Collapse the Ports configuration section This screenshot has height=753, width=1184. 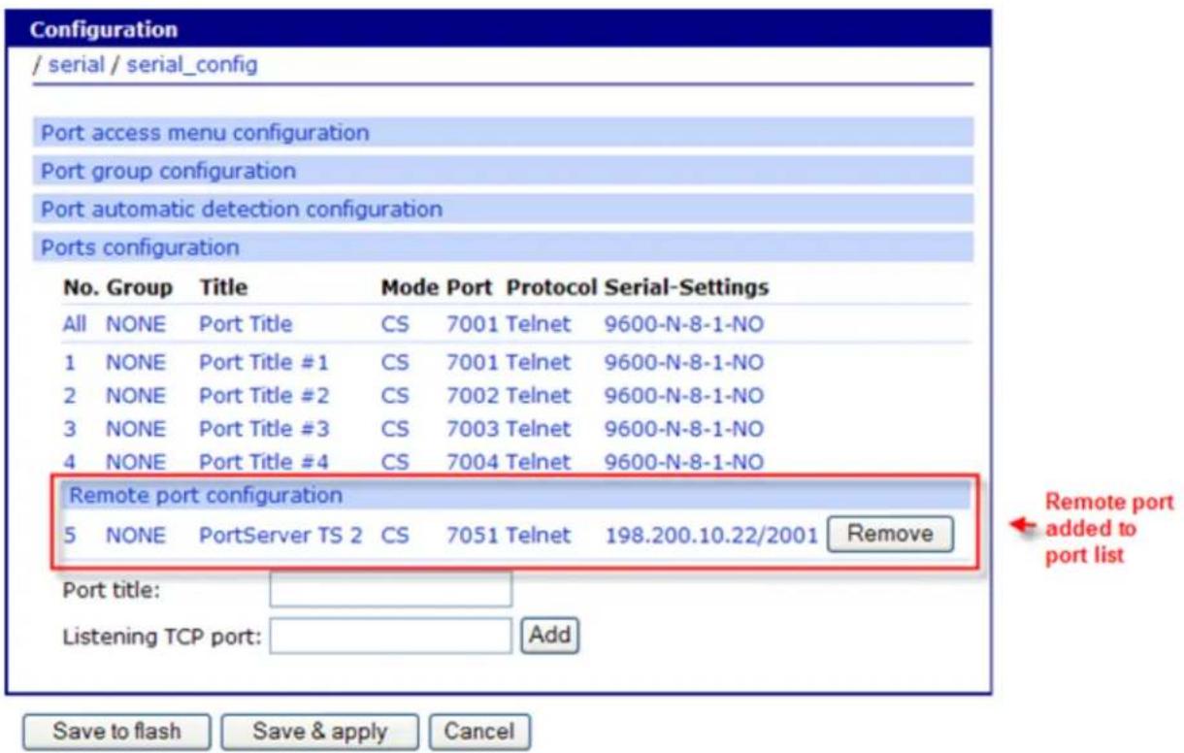pos(503,247)
